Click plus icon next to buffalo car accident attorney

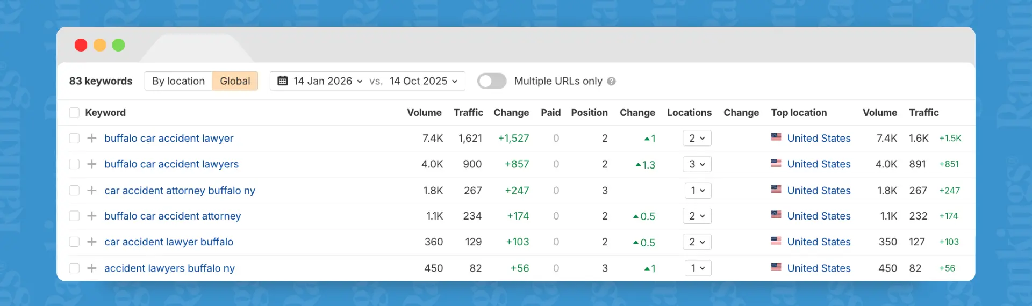click(92, 216)
